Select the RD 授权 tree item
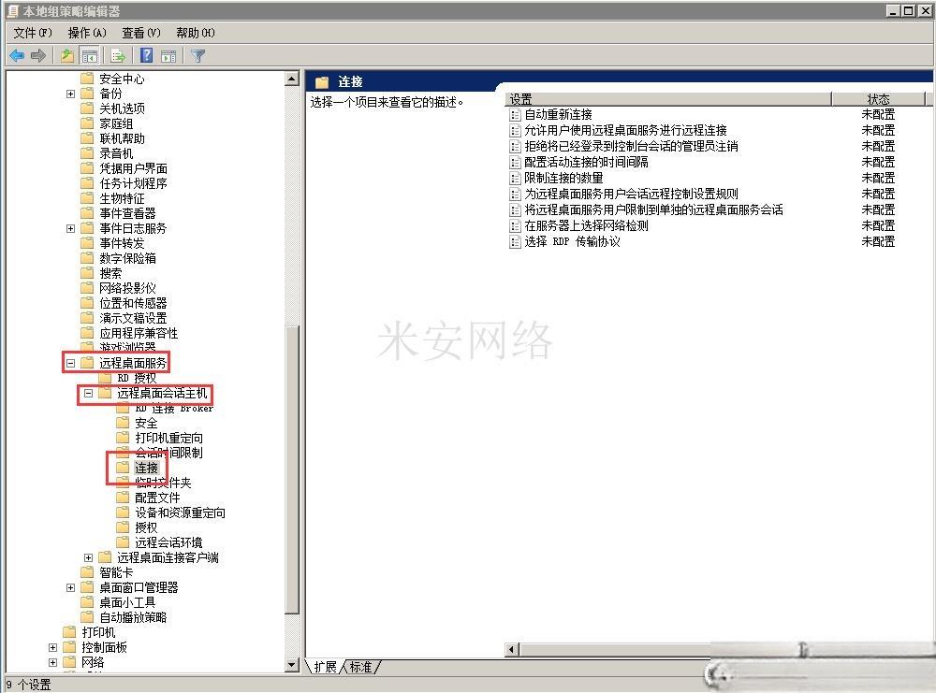This screenshot has width=936, height=693. tap(137, 378)
